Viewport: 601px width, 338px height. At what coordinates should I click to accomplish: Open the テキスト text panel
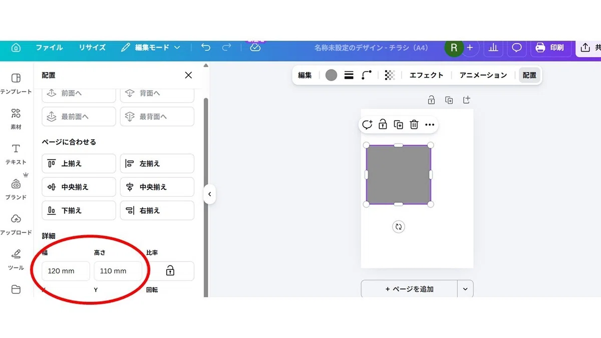pyautogui.click(x=16, y=154)
